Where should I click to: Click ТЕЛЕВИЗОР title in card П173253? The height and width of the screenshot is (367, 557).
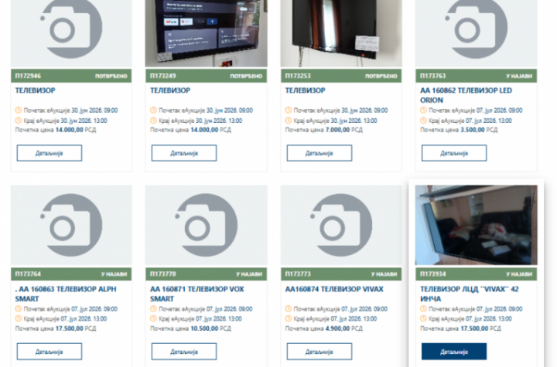click(x=305, y=90)
